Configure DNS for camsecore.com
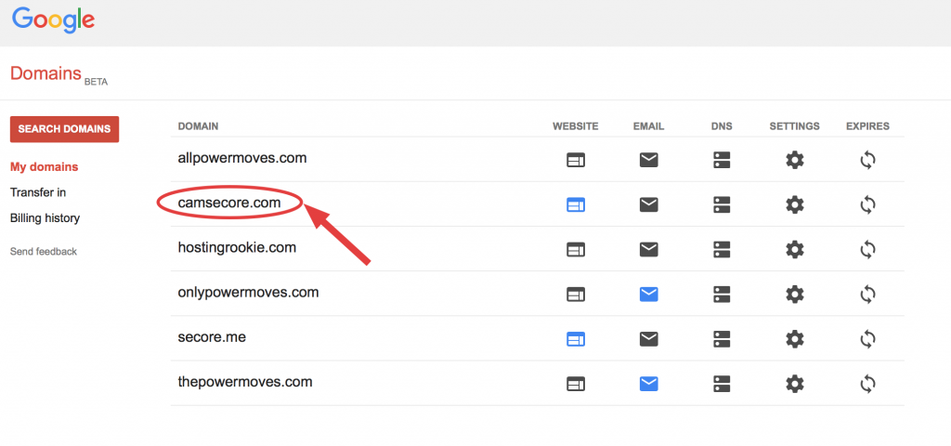The image size is (951, 446). point(722,205)
